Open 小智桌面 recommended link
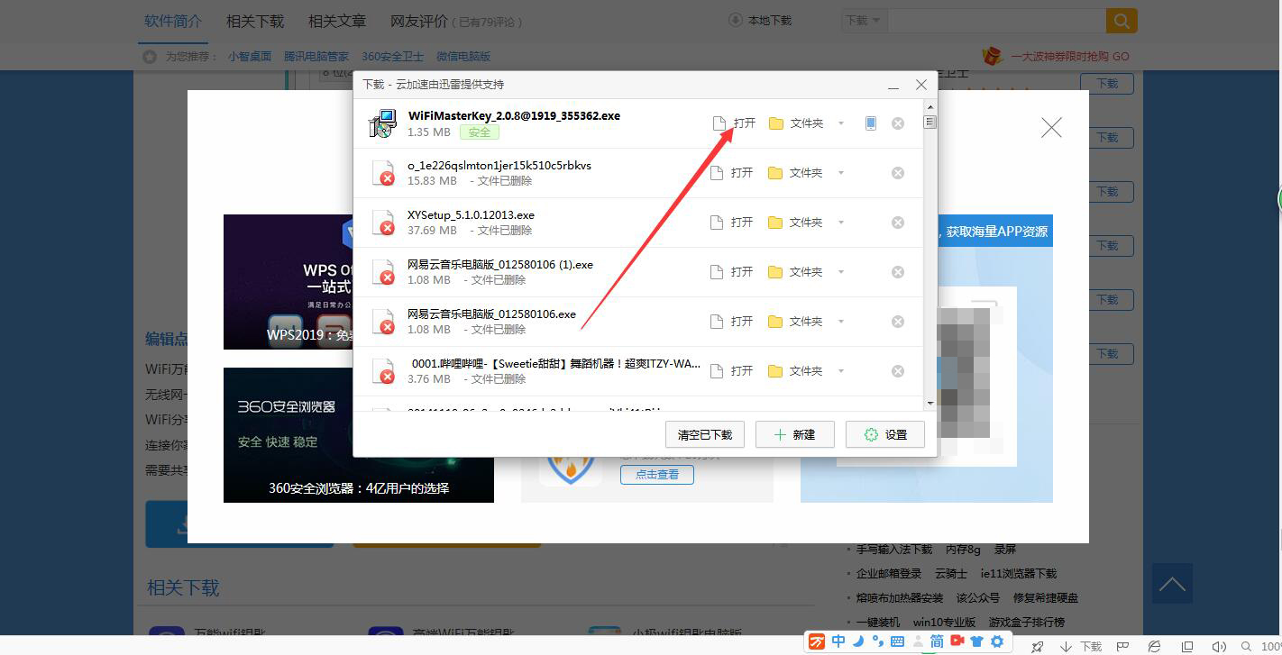Screen dimensions: 1282x655 (250, 56)
